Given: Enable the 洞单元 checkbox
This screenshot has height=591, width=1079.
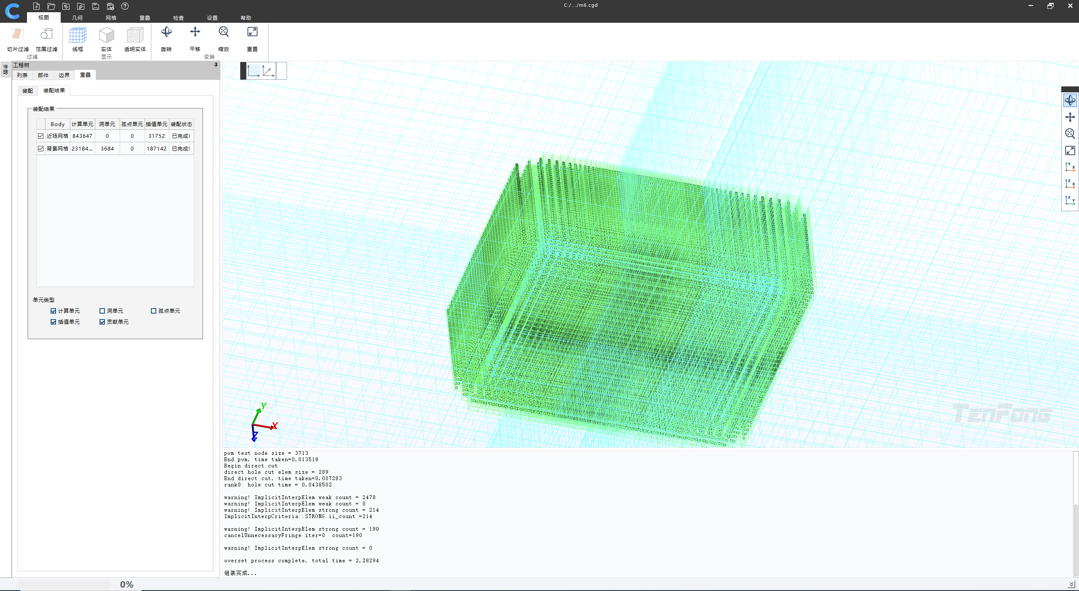Looking at the screenshot, I should click(102, 311).
